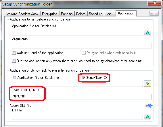Switch to the Encryption tab
163x127 pixels.
(x=50, y=14)
